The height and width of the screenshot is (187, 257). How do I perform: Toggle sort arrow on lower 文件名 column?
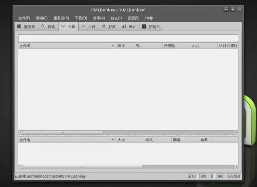pyautogui.click(x=113, y=139)
